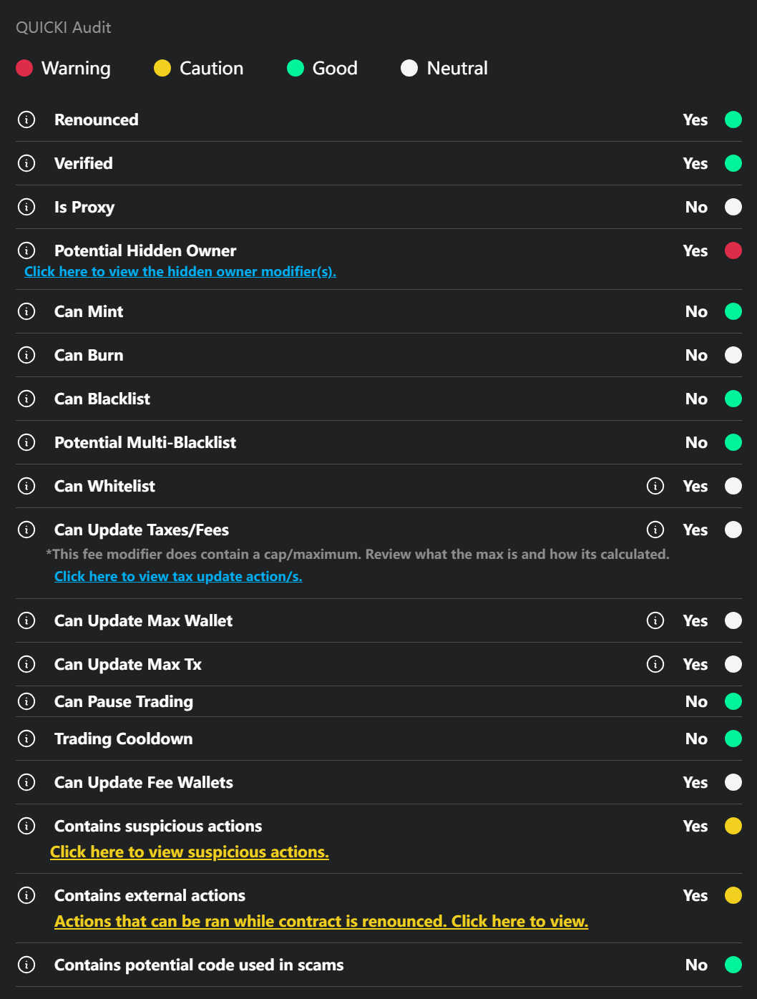View actions runnable while contract is renounced
757x999 pixels.
click(x=321, y=921)
